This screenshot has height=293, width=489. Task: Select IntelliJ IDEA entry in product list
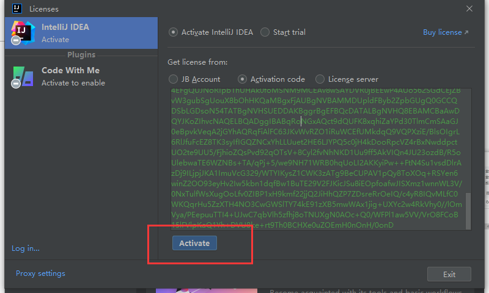point(81,33)
